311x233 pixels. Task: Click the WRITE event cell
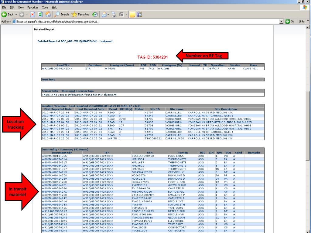112,138
